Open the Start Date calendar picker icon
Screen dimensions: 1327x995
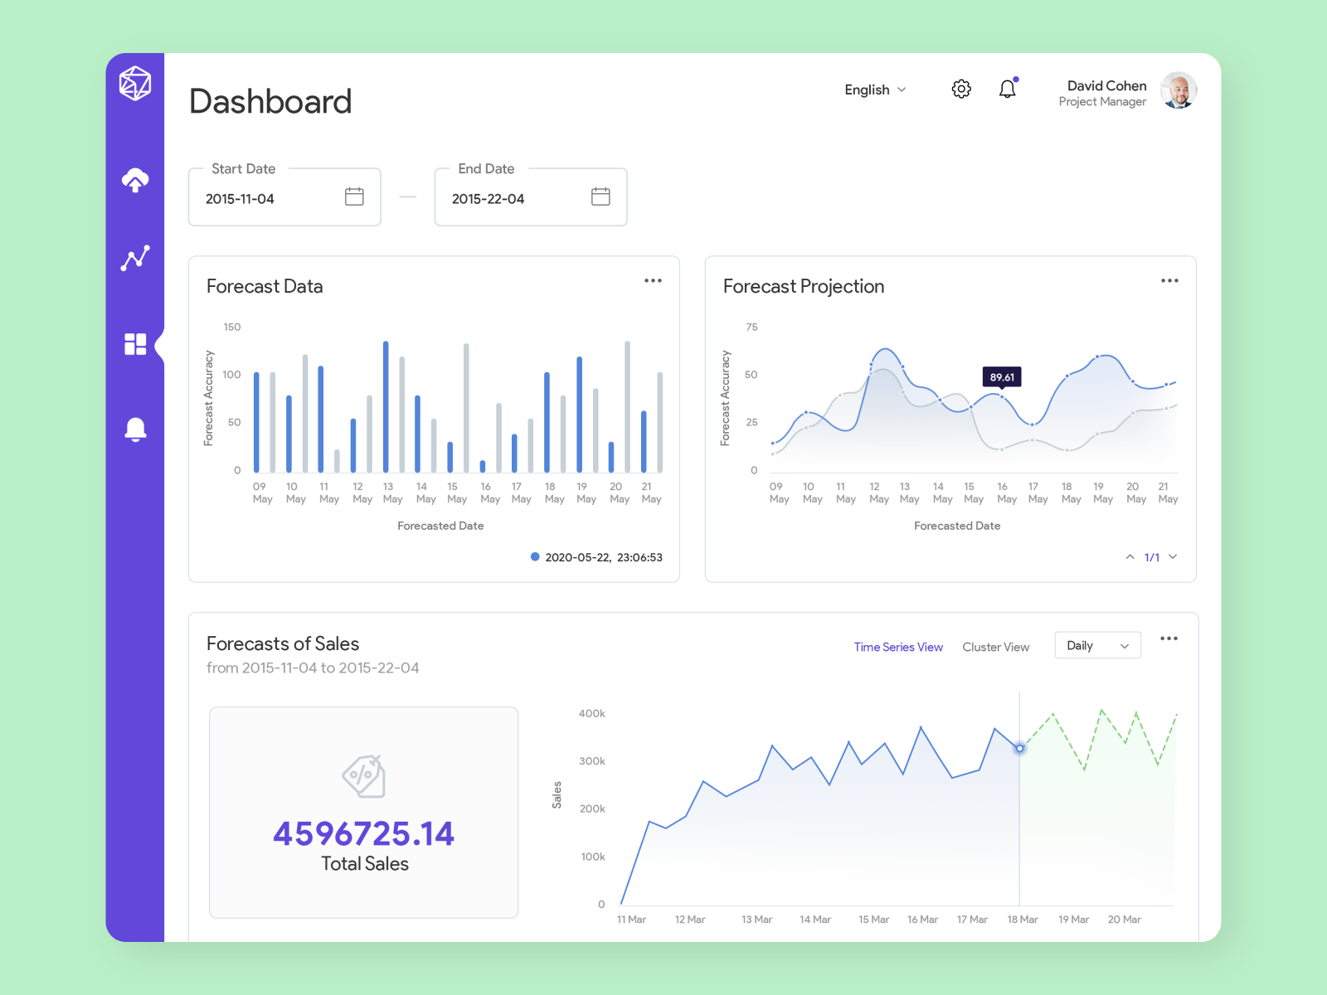pyautogui.click(x=354, y=197)
